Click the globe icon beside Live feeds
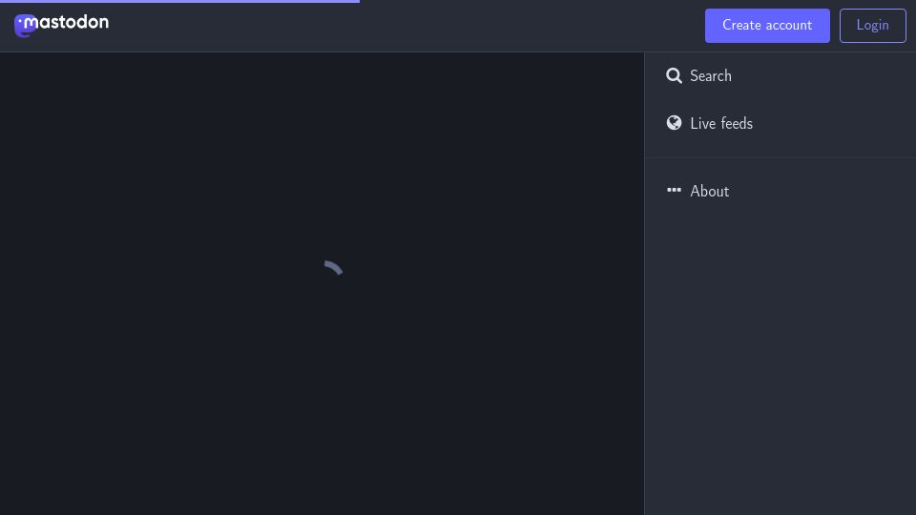916x515 pixels. pos(675,123)
